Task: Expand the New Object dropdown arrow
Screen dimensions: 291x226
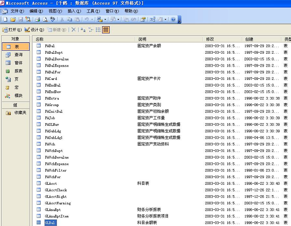Action: [x=165, y=19]
